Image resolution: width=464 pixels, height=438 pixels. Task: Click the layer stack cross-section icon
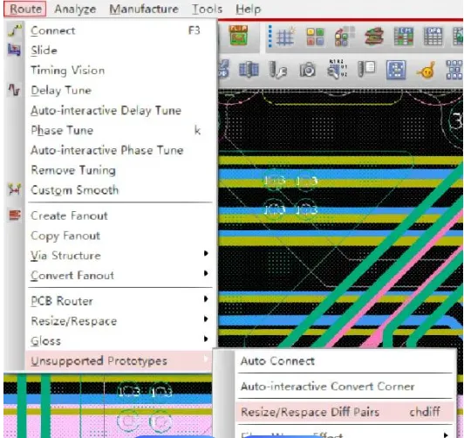pos(373,36)
